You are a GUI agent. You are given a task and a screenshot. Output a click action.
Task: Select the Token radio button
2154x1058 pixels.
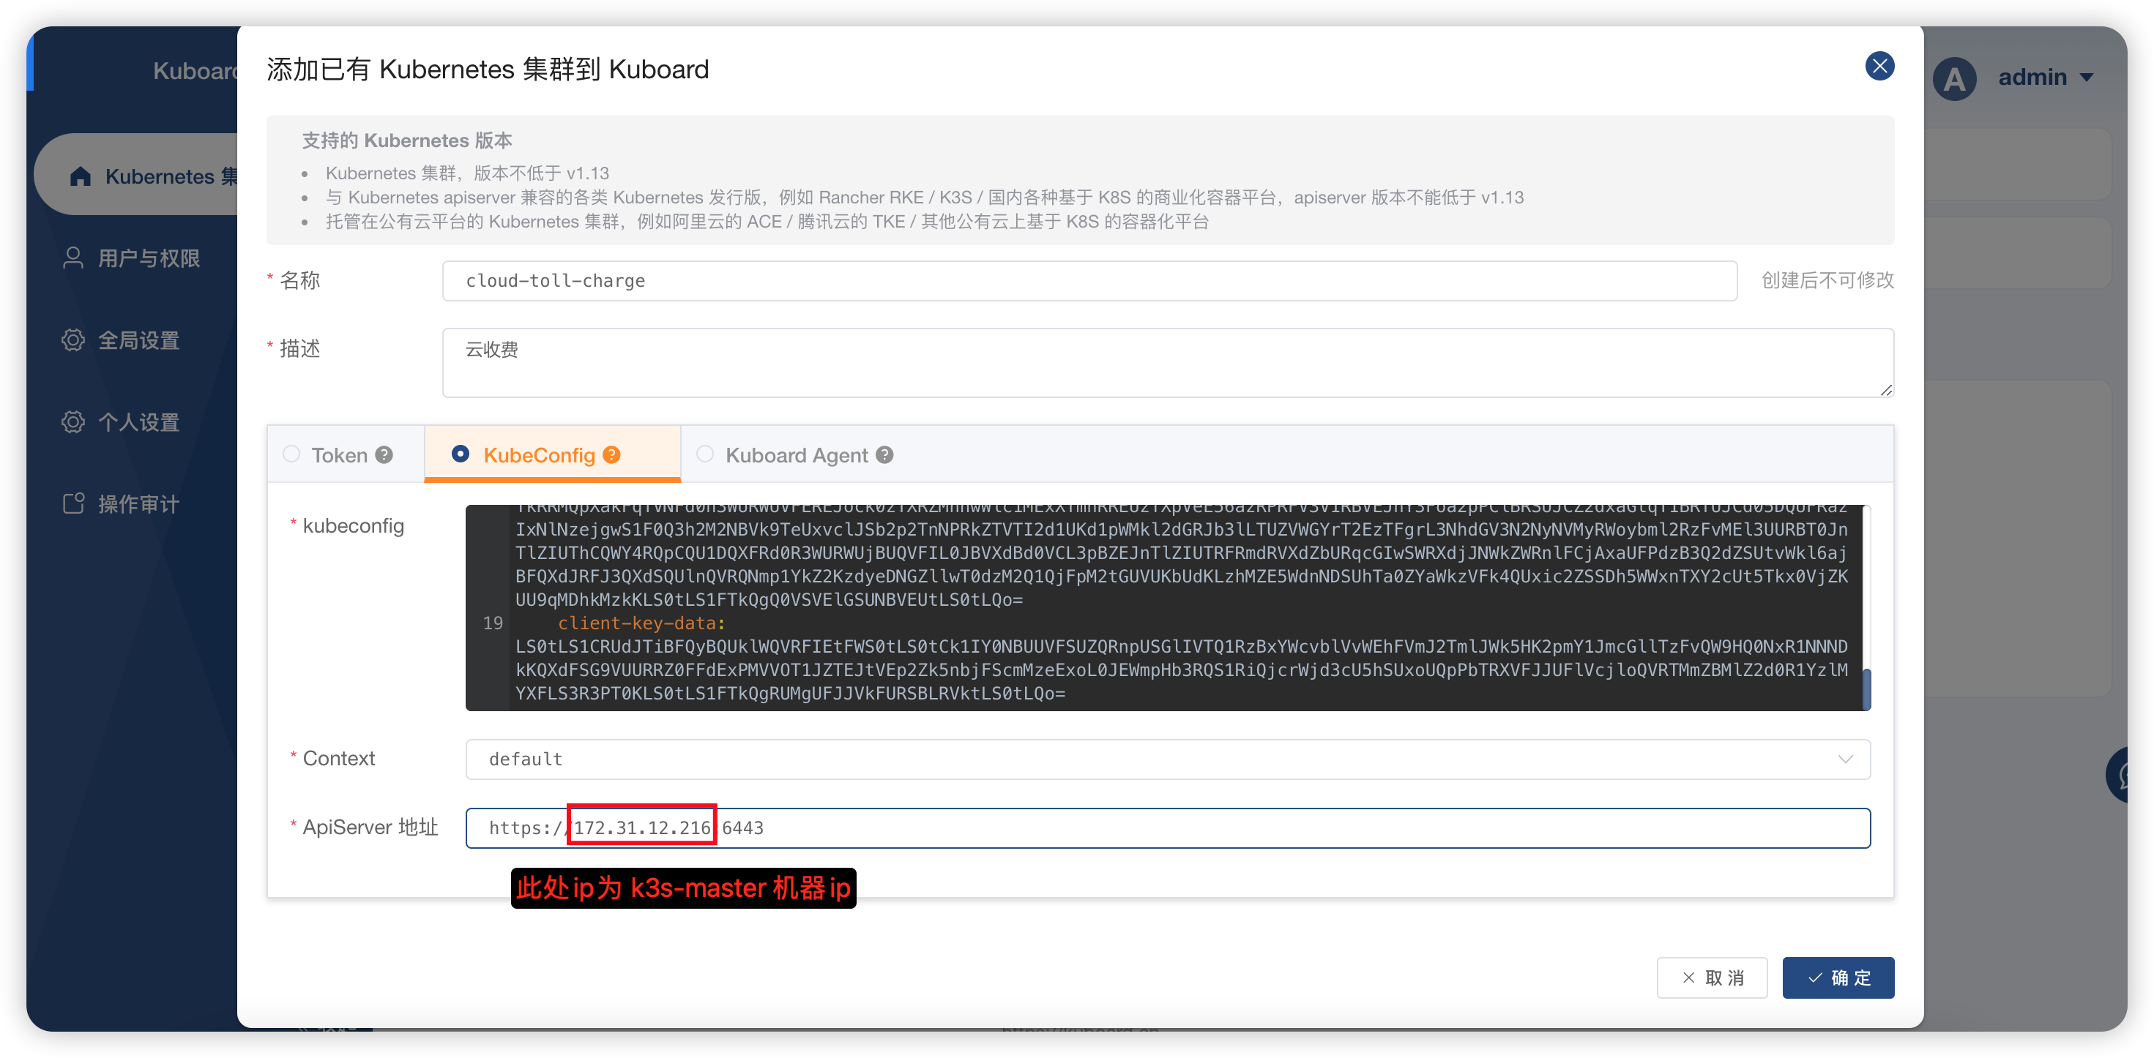click(291, 454)
